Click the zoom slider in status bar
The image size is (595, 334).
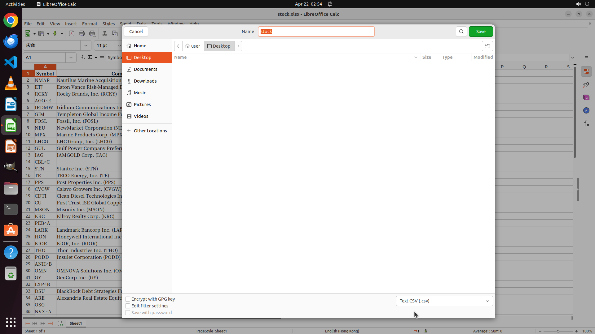(558, 331)
